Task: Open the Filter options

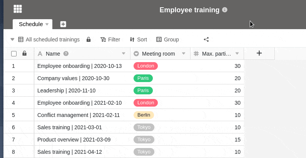Action: pos(110,39)
